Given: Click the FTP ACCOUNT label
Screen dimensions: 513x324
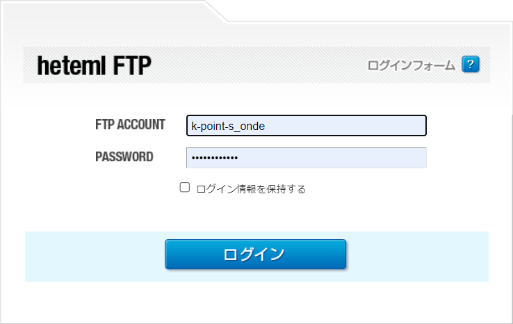Looking at the screenshot, I should coord(130,125).
